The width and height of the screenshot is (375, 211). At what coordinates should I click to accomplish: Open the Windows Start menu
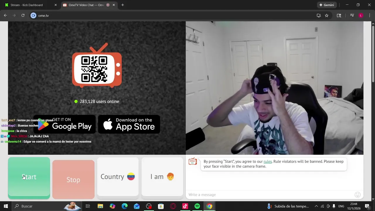tap(6, 206)
